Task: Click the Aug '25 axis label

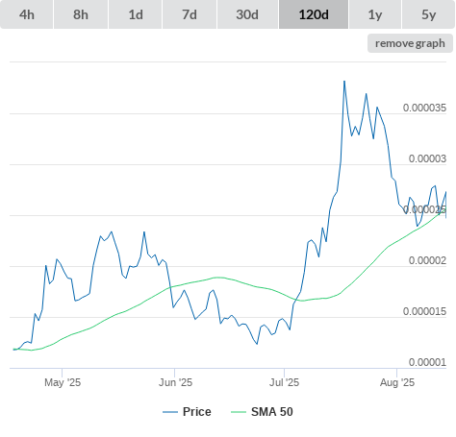Action: (397, 382)
